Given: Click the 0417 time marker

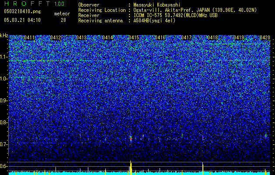Looking at the screenshot, I should (186, 38).
